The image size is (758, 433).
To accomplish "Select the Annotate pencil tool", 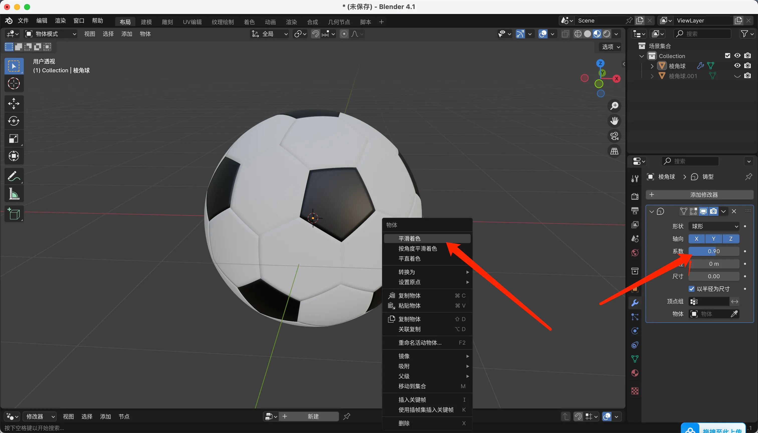I will (14, 176).
